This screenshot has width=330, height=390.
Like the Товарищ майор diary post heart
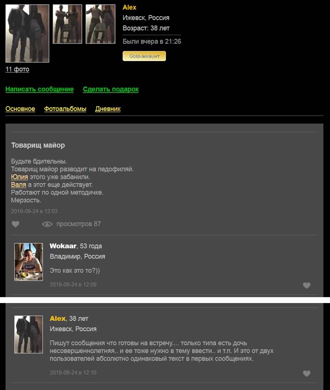click(15, 224)
